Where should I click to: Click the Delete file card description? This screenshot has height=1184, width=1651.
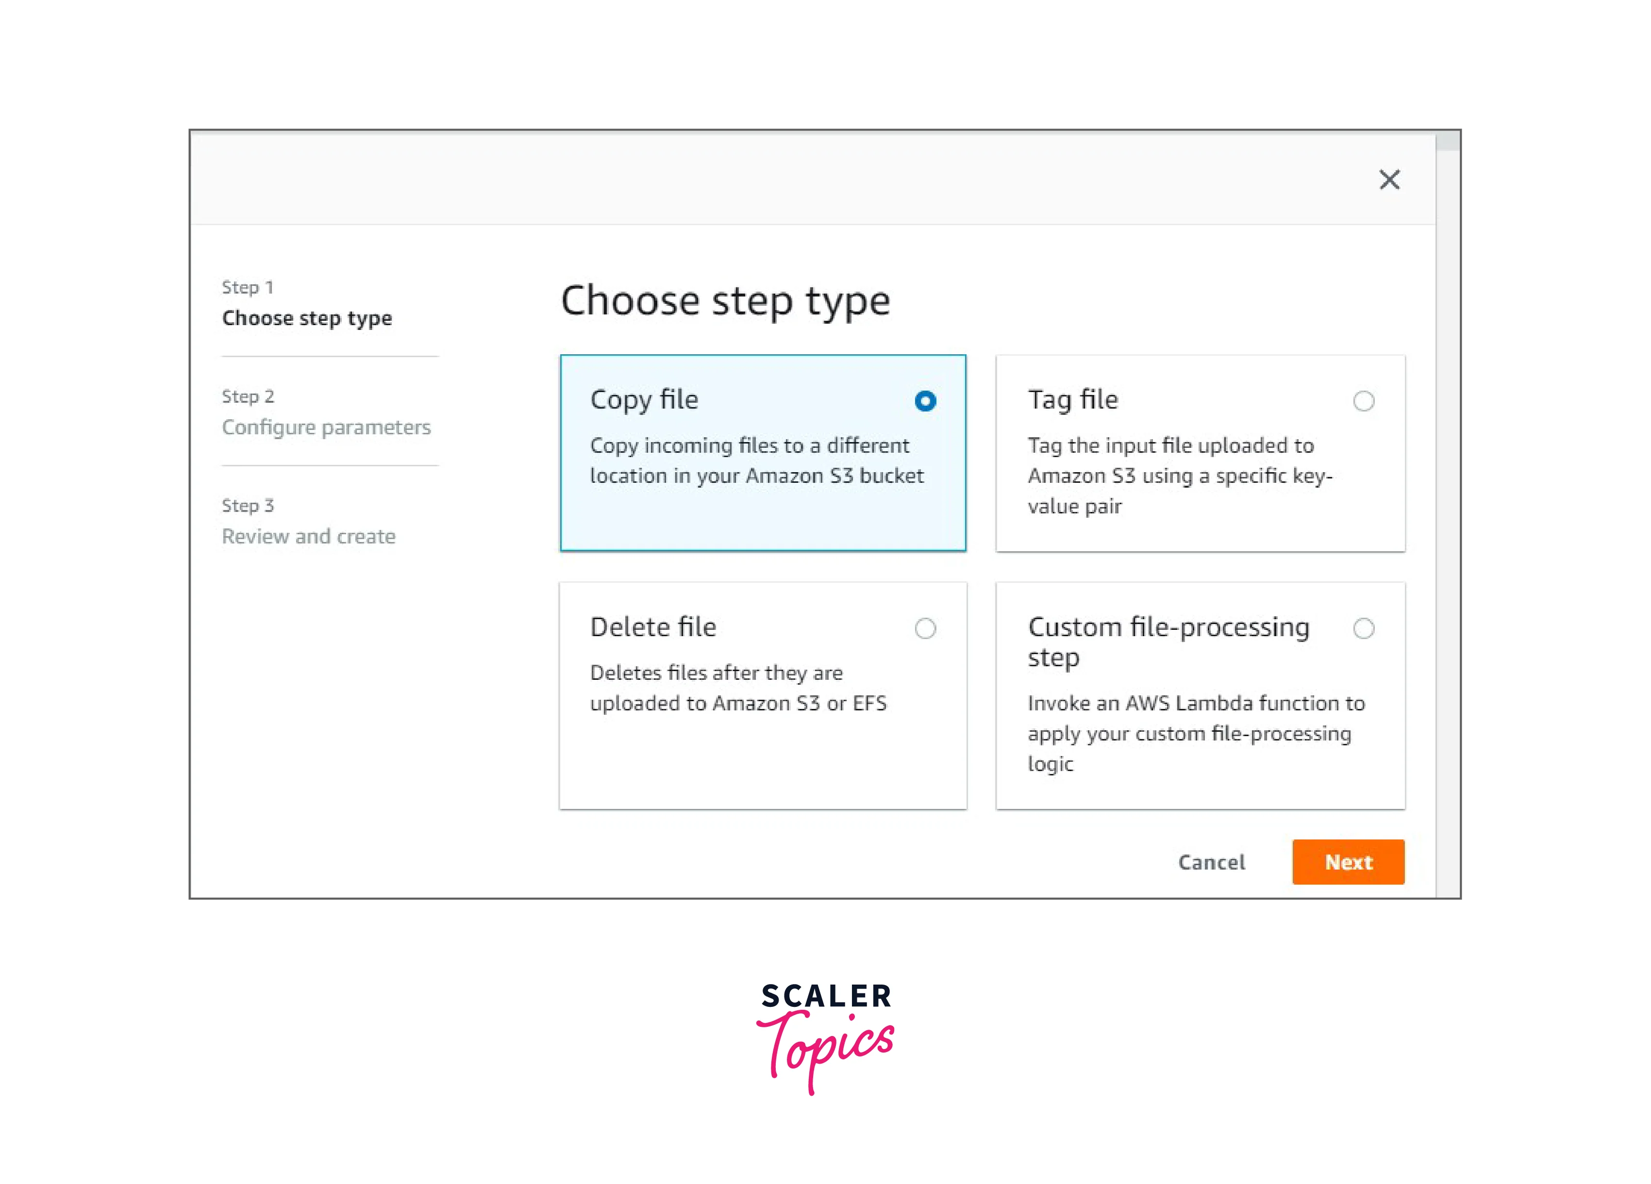pos(737,688)
